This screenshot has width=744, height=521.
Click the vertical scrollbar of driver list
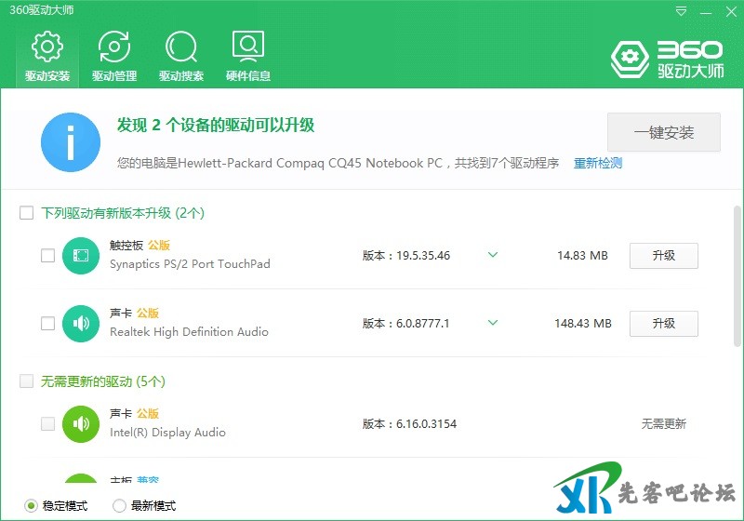click(x=737, y=279)
